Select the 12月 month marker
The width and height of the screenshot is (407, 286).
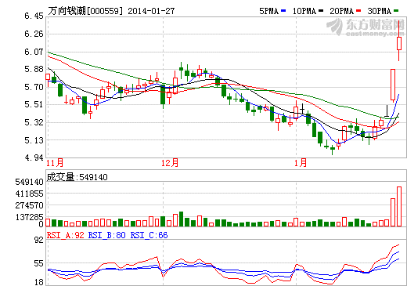170,163
